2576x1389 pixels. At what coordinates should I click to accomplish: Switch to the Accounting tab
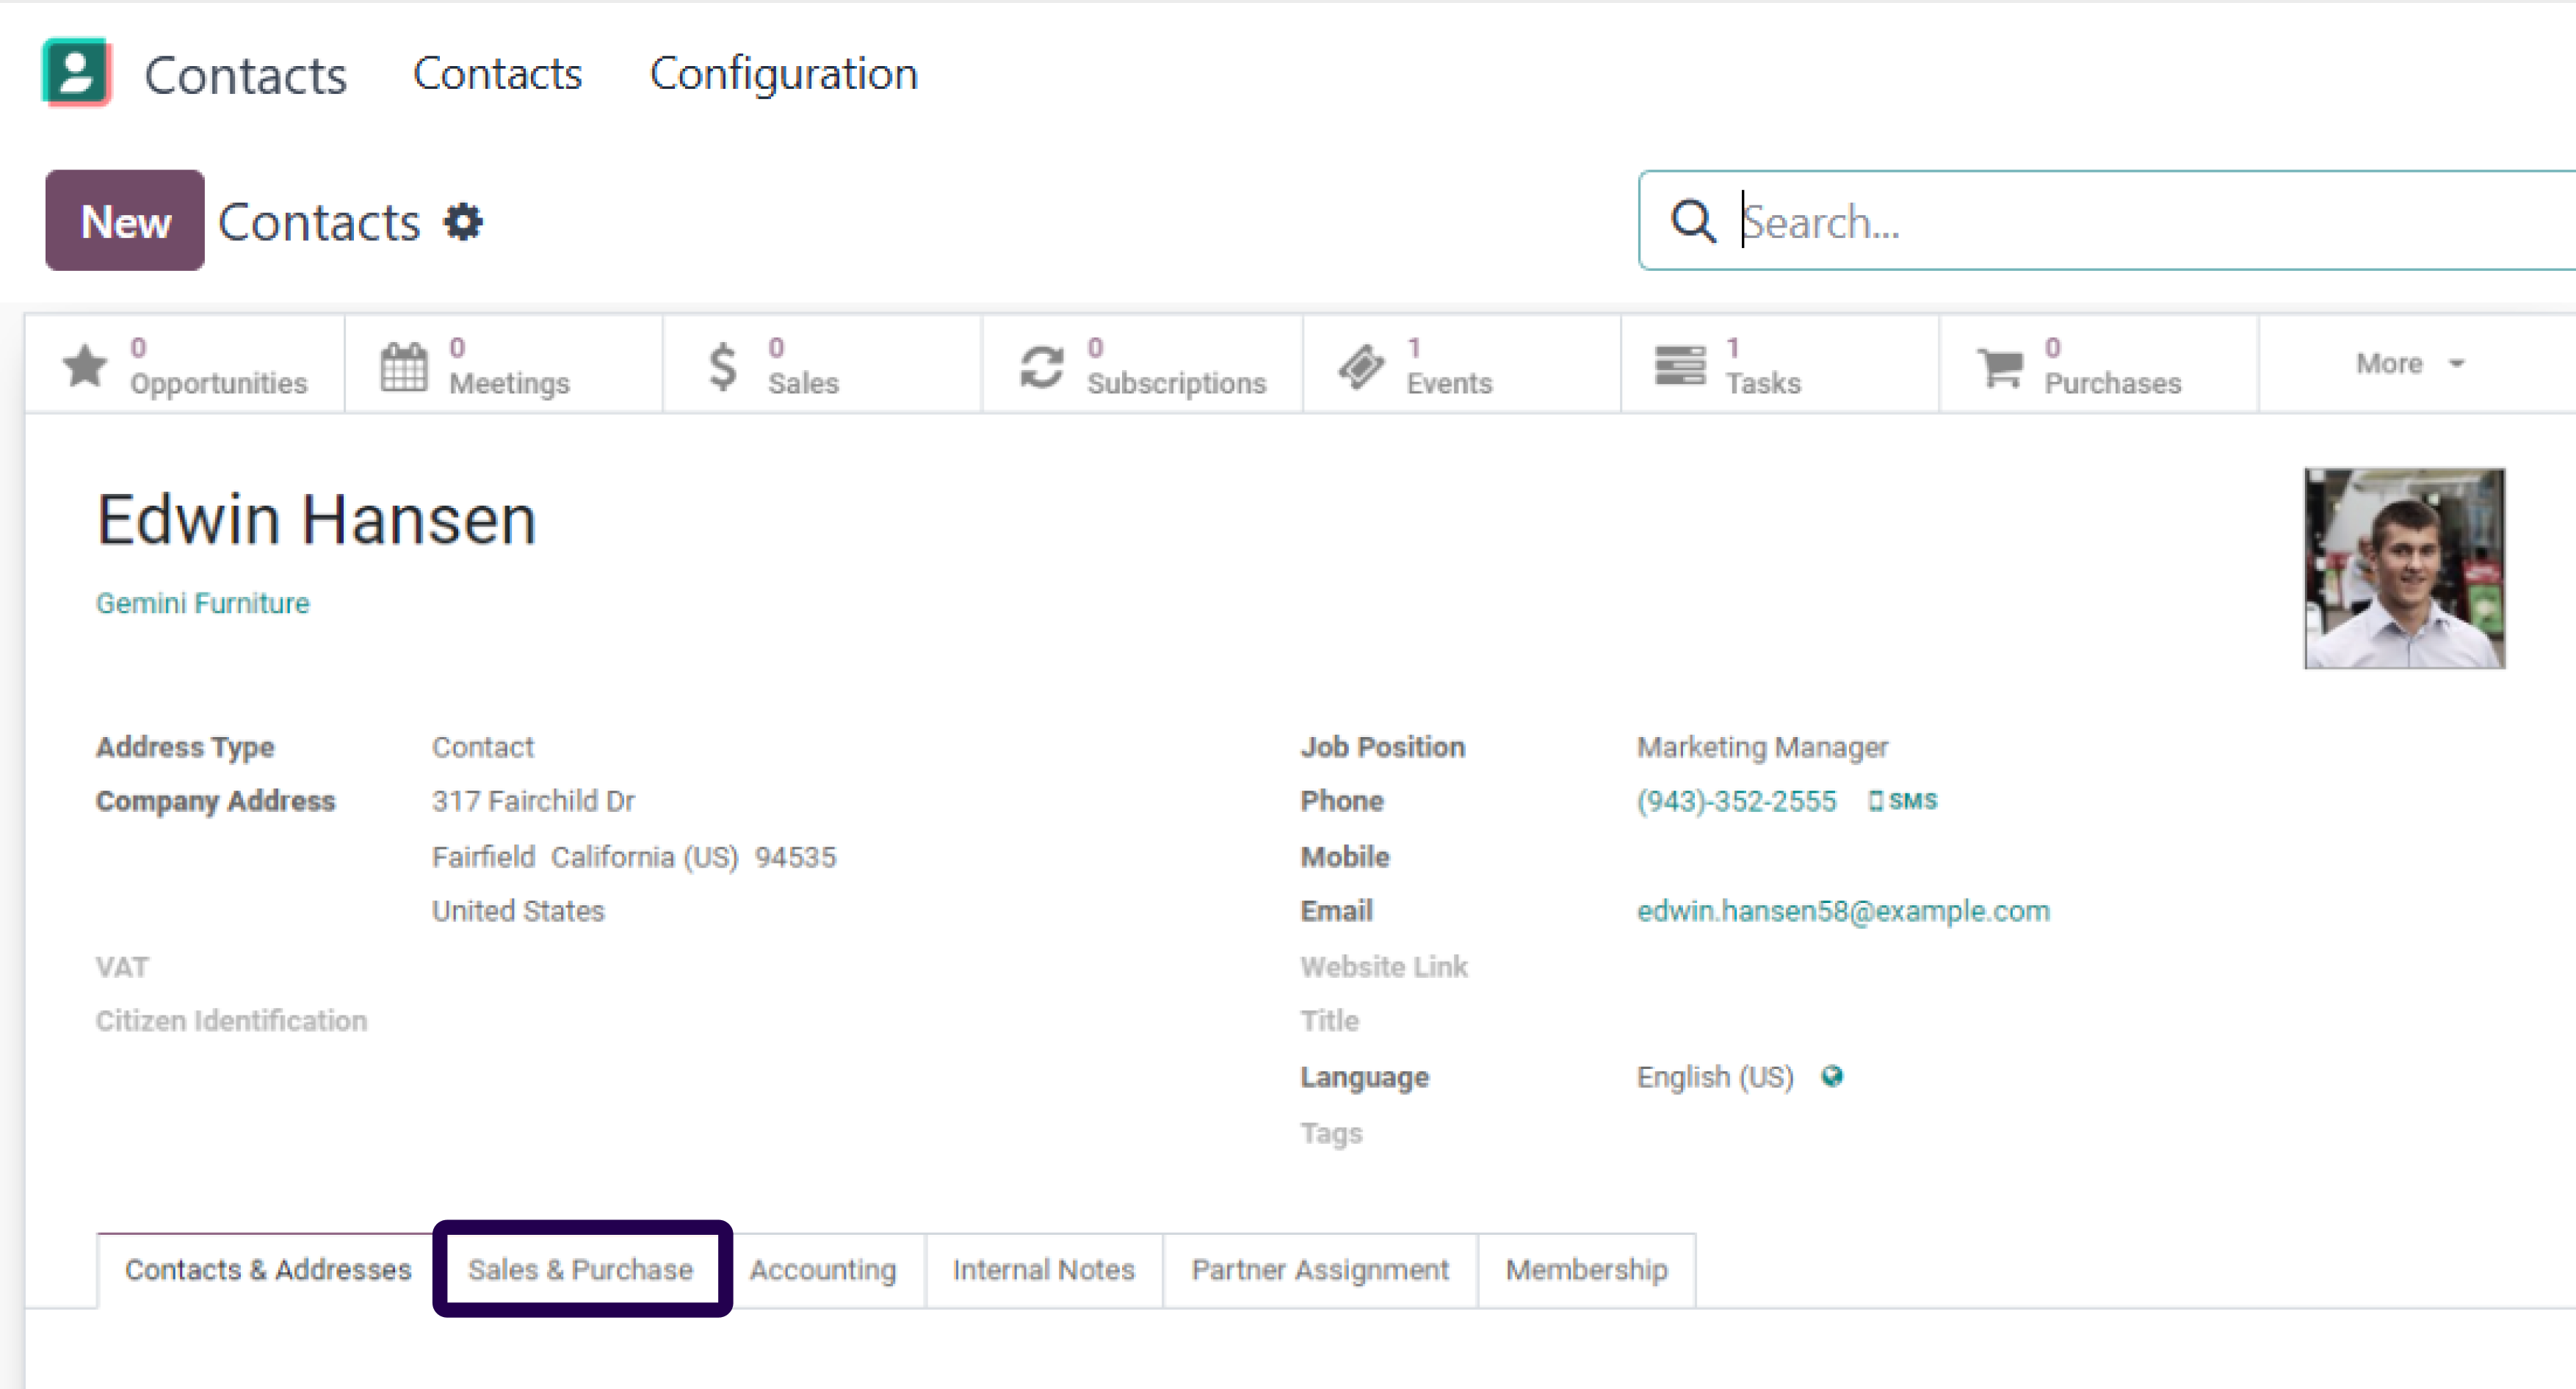click(x=823, y=1270)
